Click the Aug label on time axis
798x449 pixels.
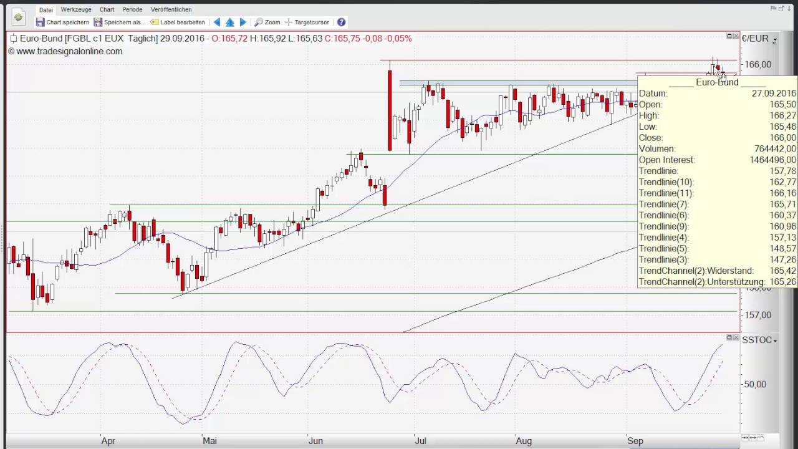pos(524,441)
